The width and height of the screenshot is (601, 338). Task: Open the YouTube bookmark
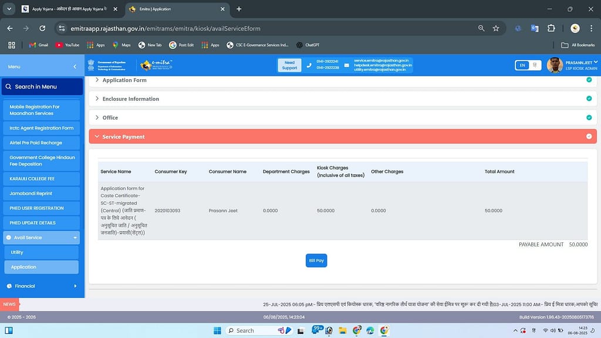[x=67, y=45]
